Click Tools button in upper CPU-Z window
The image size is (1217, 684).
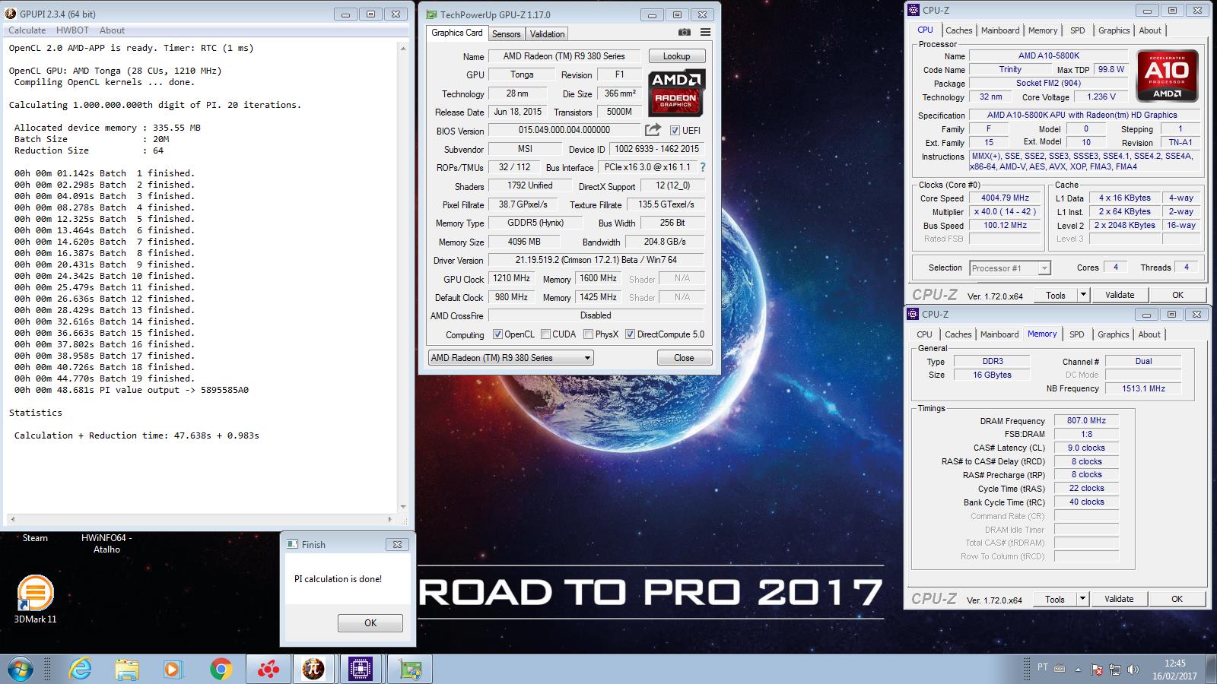tap(1055, 295)
